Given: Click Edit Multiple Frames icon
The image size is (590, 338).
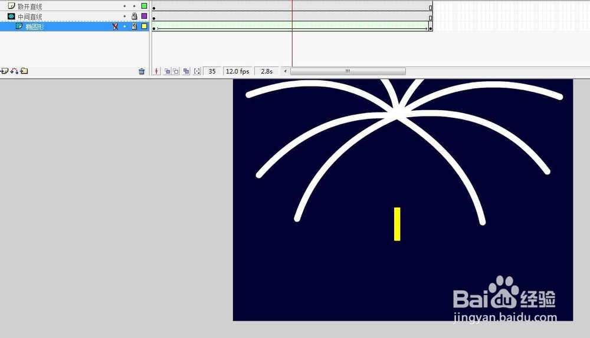Looking at the screenshot, I should coord(186,71).
